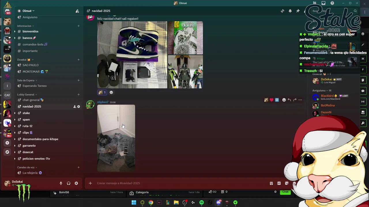The image size is (369, 207).
Task: Open Threads icon in channel header
Action: (x=283, y=11)
